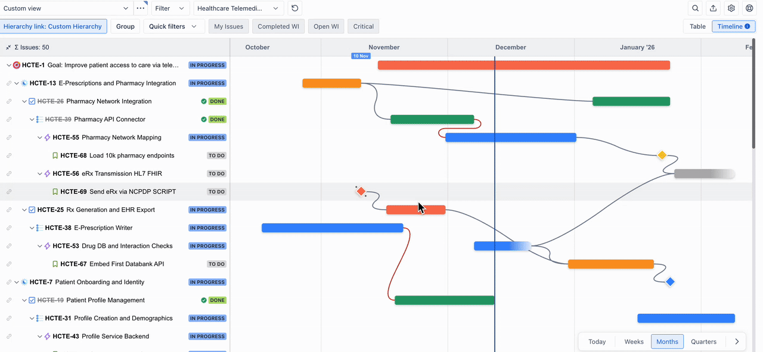Open the search icon in the top toolbar

pyautogui.click(x=695, y=8)
